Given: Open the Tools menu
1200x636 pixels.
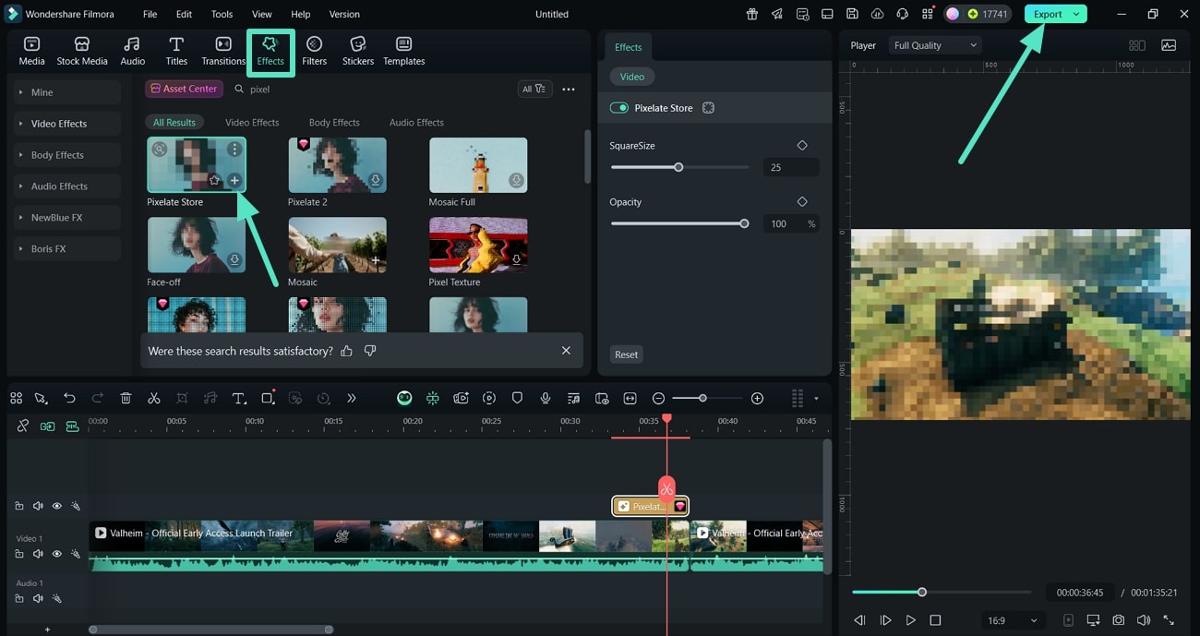Looking at the screenshot, I should point(222,14).
